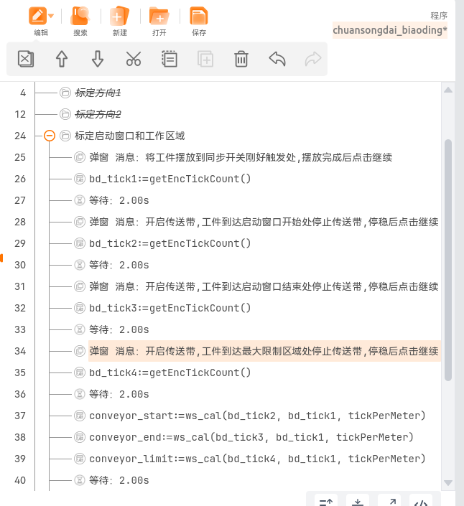Click the undo arrow icon
464x506 pixels.
coord(277,59)
